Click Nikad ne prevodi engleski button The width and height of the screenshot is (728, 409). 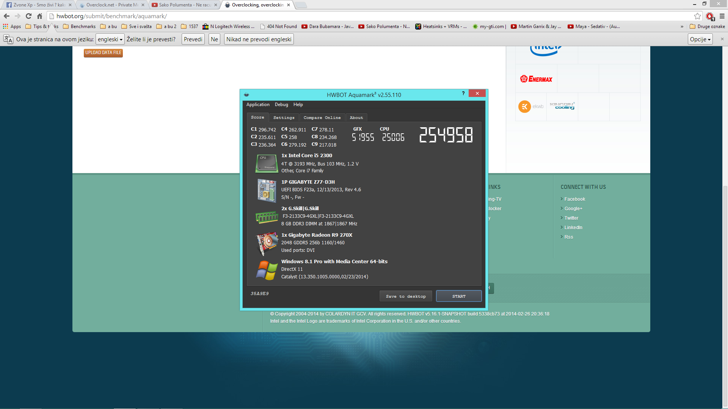click(x=259, y=39)
